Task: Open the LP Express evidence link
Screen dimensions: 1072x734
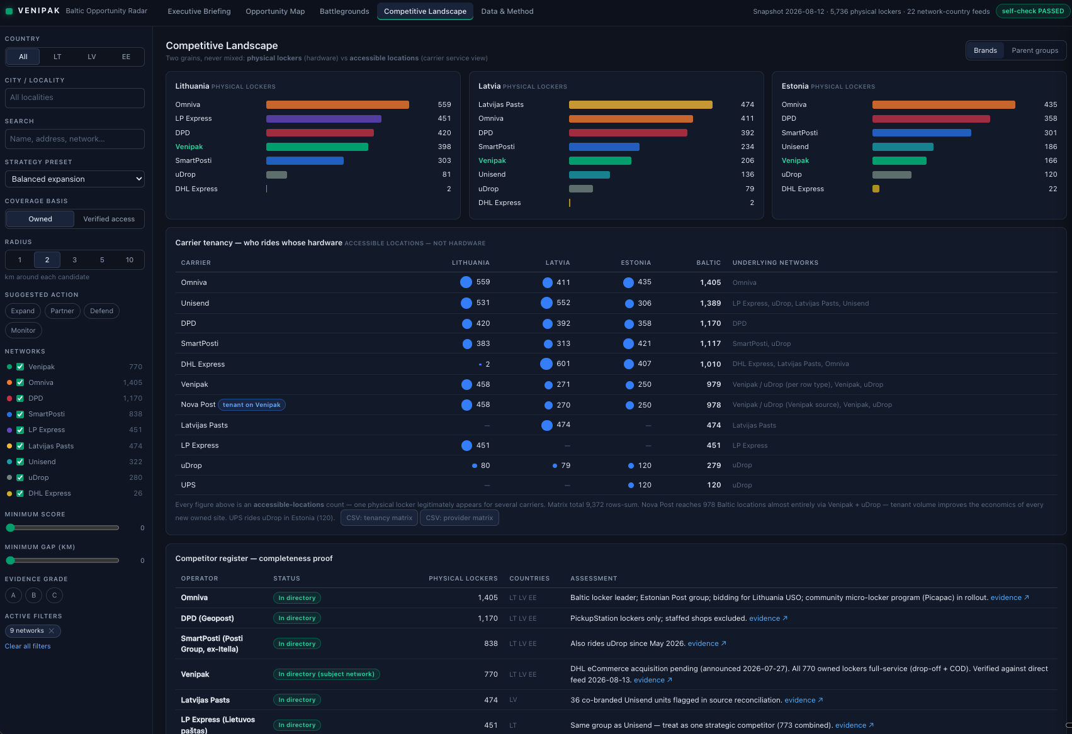Action: pyautogui.click(x=854, y=725)
